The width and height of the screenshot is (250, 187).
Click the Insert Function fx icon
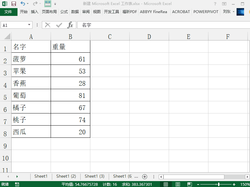(70, 25)
